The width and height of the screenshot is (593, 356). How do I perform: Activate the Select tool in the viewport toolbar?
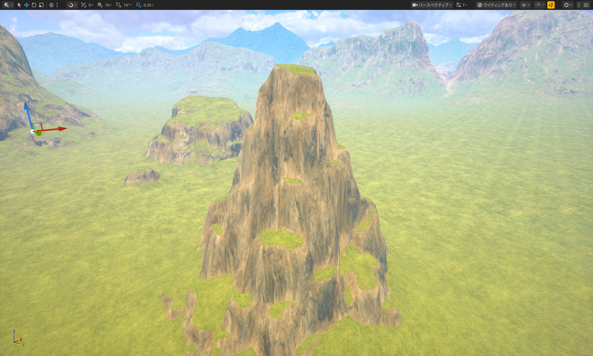pos(19,5)
